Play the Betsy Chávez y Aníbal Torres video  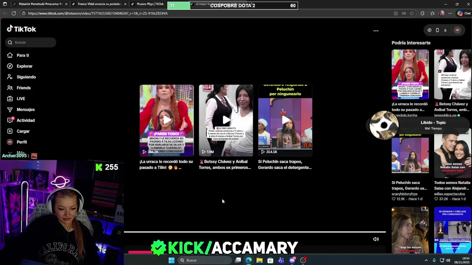pyautogui.click(x=226, y=120)
